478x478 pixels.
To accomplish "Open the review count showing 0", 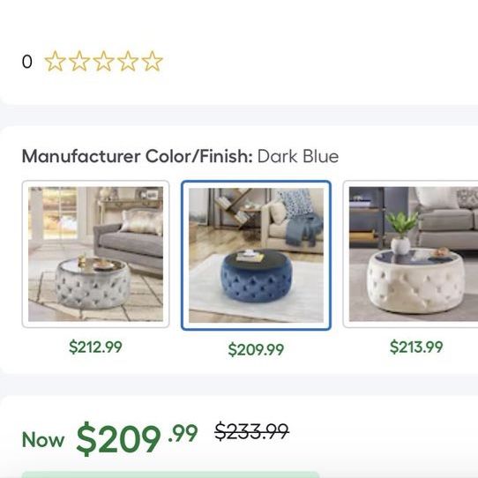I will click(26, 62).
